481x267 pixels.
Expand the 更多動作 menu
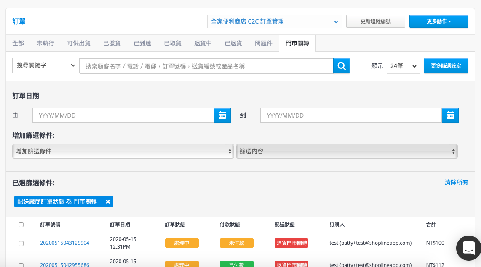point(438,21)
